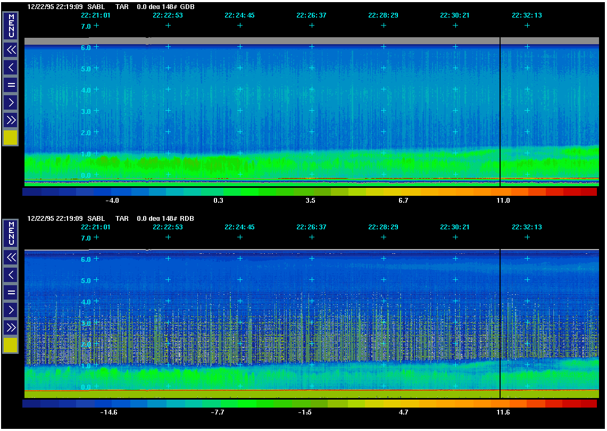The height and width of the screenshot is (431, 607).
Task: Toggle the yellow square in the top panel
Action: [x=11, y=137]
